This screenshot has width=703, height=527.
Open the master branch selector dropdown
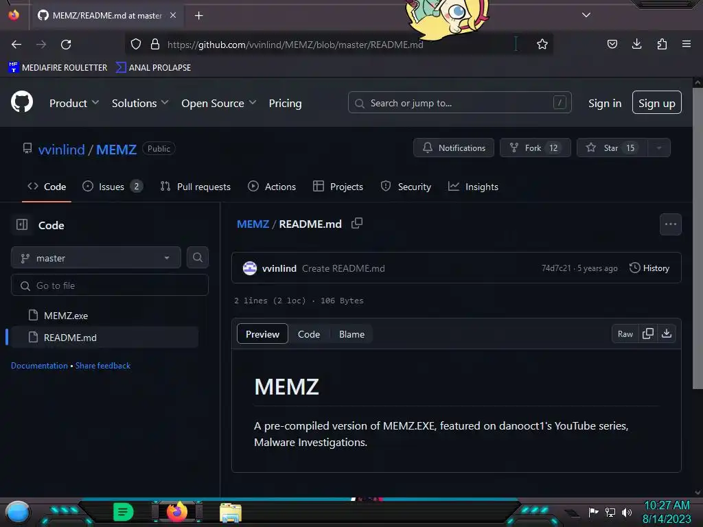[96, 258]
